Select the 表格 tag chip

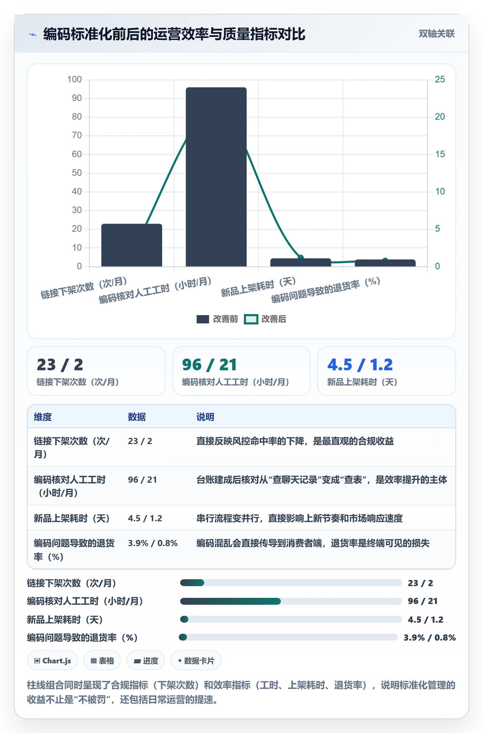[x=102, y=661]
